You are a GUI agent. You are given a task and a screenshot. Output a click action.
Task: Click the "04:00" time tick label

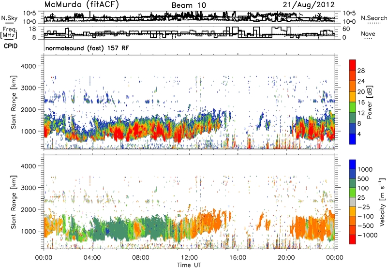pos(92,257)
